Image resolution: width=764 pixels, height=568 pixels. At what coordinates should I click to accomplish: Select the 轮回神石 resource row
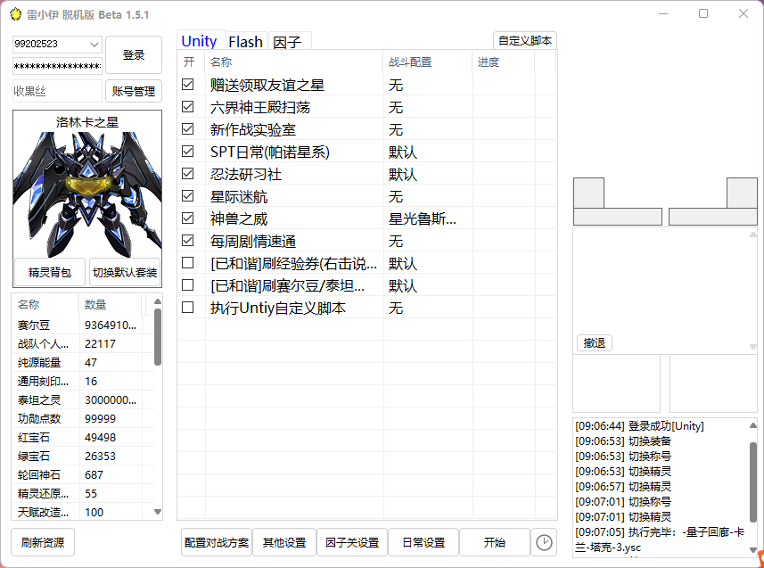[83, 475]
